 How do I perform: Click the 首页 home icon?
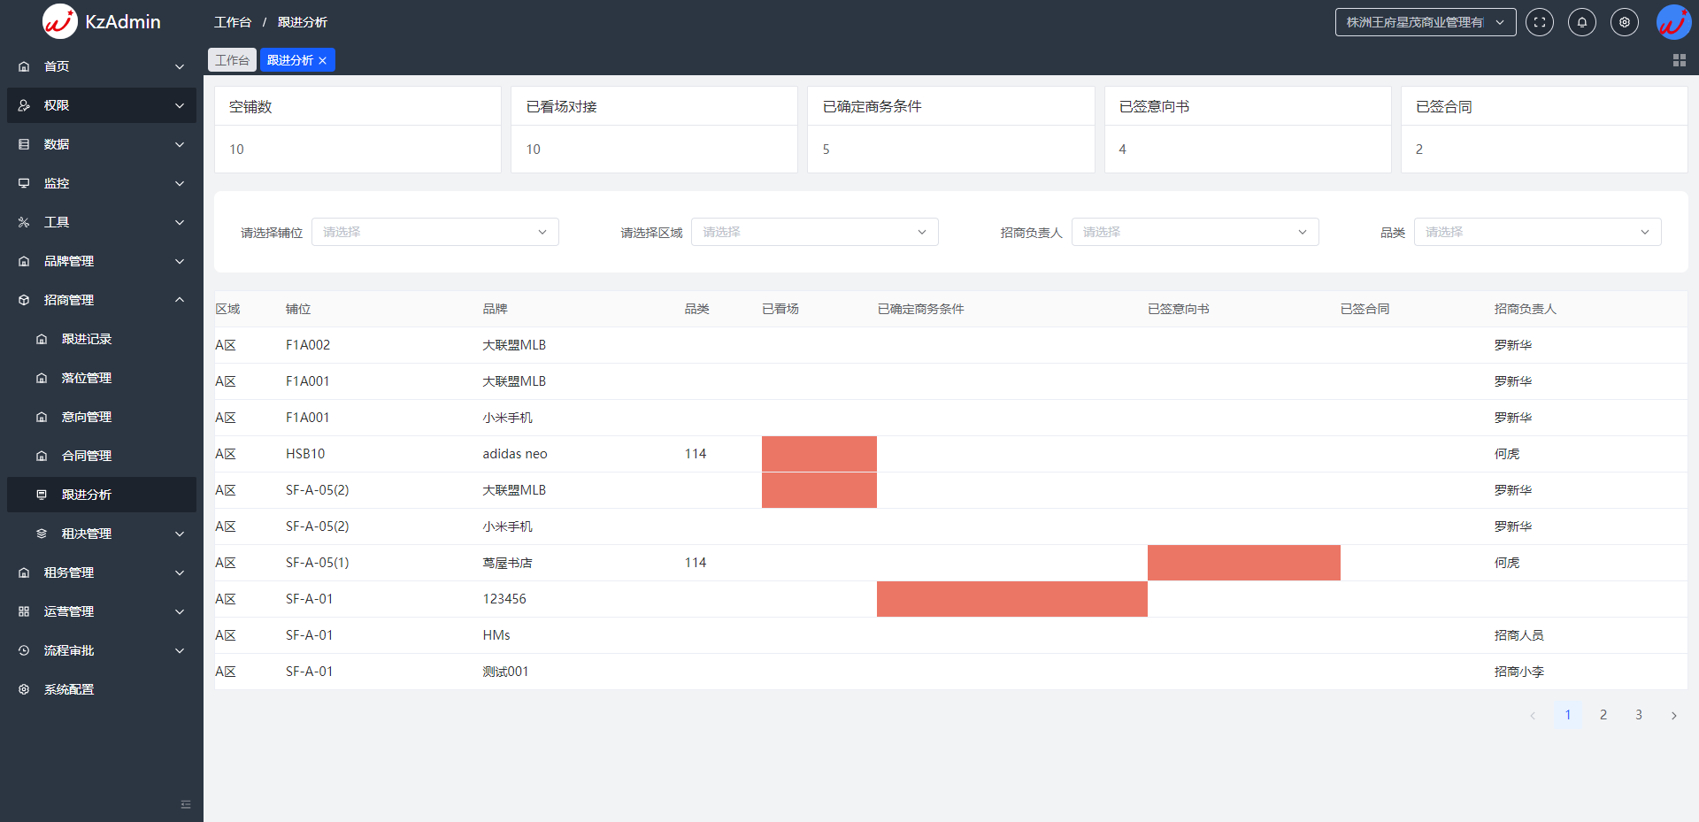click(x=24, y=66)
